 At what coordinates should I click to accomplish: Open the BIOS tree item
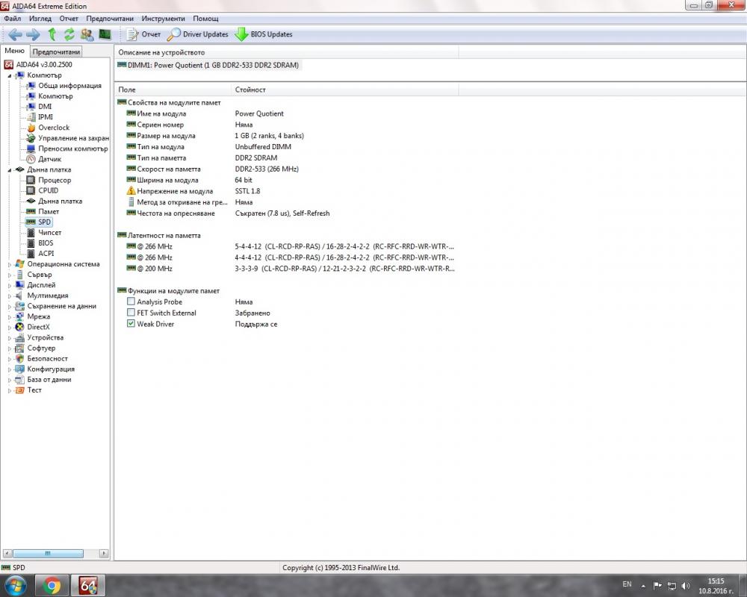tap(46, 243)
